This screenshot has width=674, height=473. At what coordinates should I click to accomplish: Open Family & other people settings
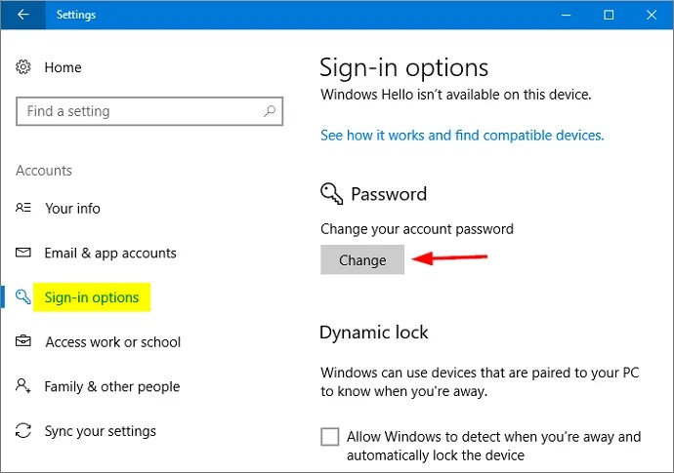tap(111, 386)
